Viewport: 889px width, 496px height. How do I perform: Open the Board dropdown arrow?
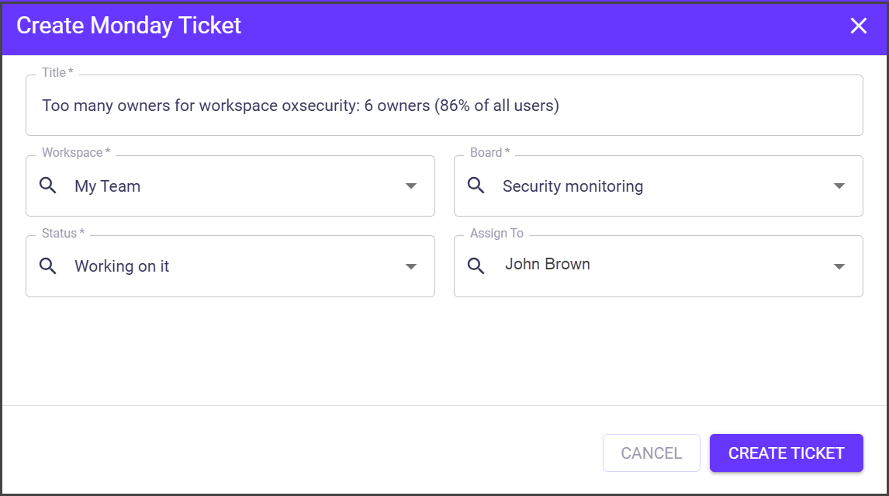(x=839, y=186)
